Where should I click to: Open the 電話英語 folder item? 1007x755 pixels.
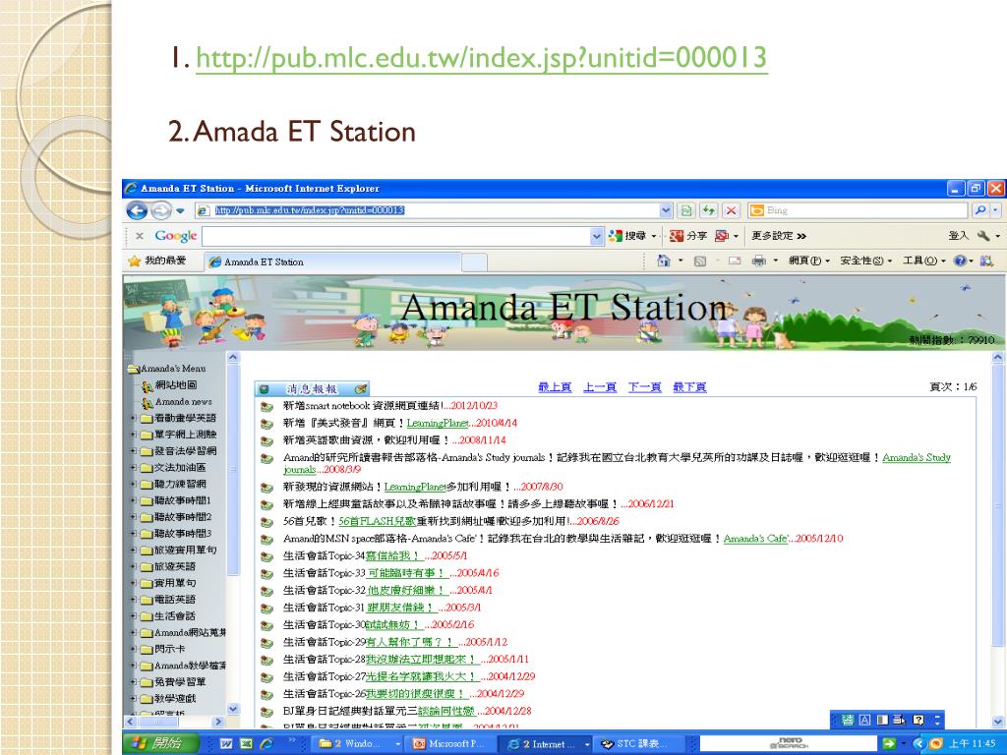click(x=175, y=599)
